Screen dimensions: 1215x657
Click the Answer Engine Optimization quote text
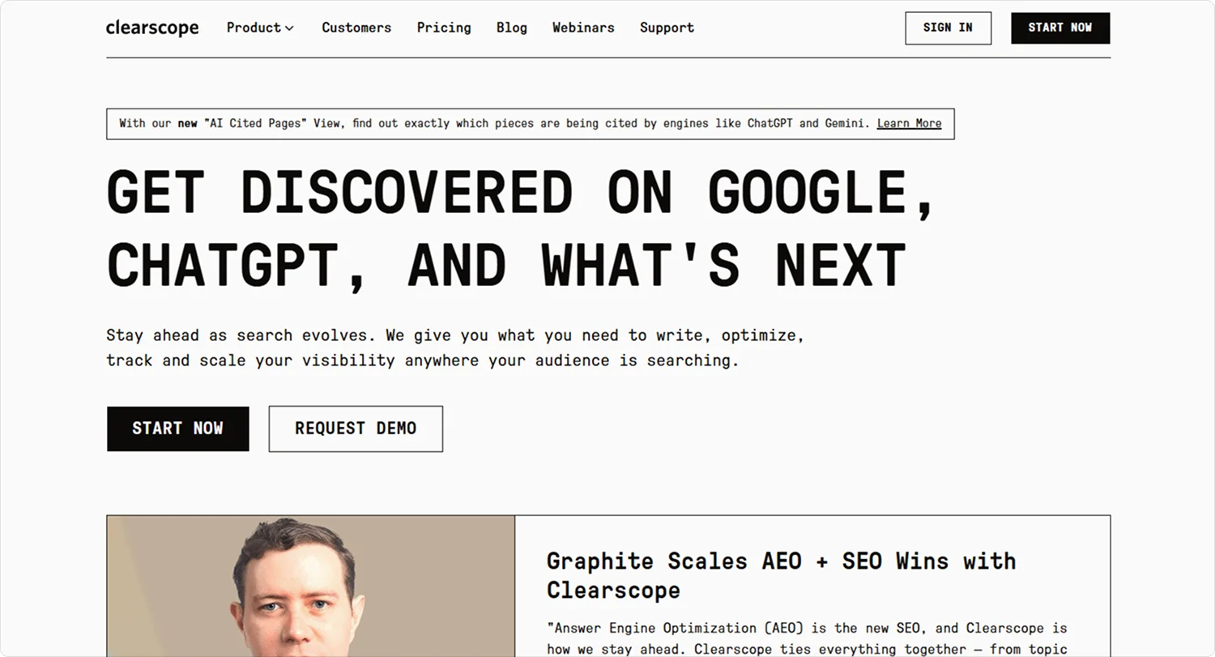click(x=807, y=638)
